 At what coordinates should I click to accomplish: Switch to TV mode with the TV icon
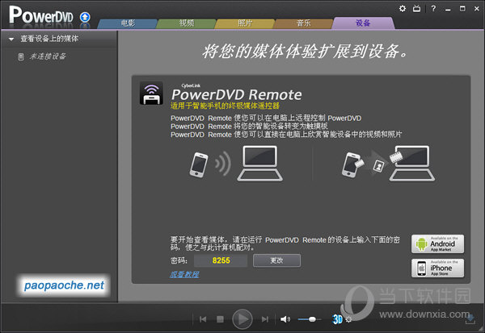pos(416,9)
